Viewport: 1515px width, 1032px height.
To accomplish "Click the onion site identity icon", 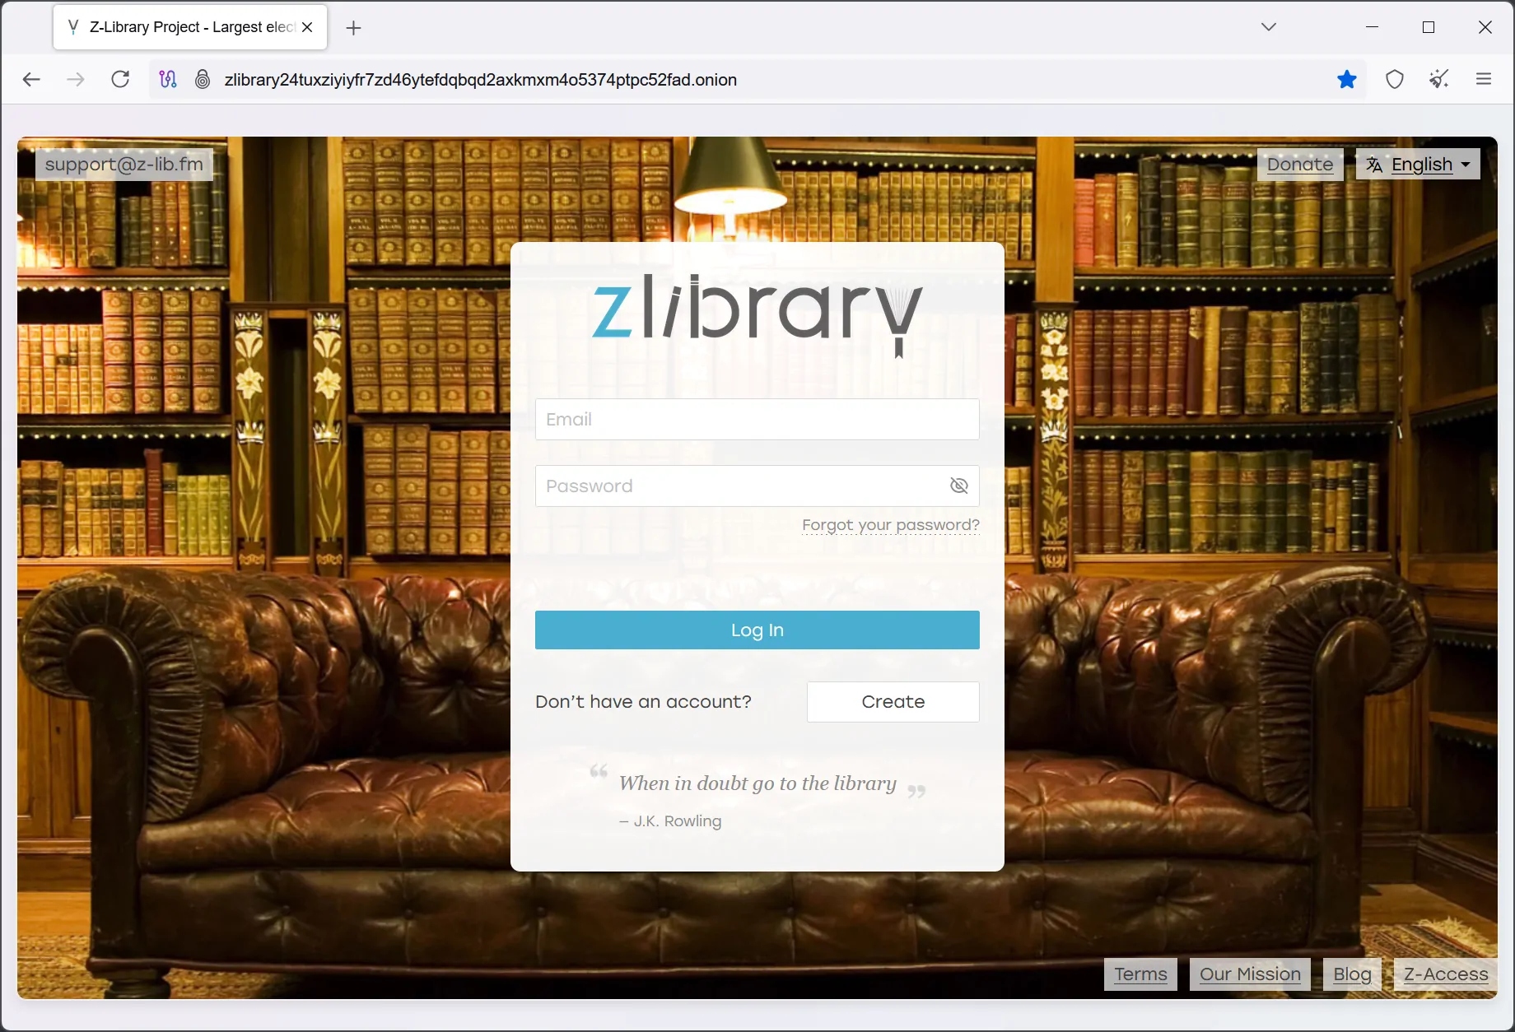I will [x=203, y=79].
